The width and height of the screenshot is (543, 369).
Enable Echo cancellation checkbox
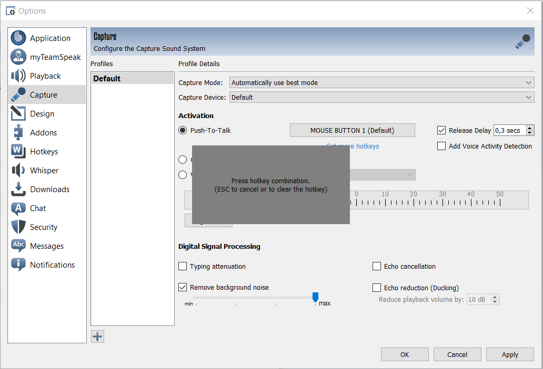click(x=376, y=266)
